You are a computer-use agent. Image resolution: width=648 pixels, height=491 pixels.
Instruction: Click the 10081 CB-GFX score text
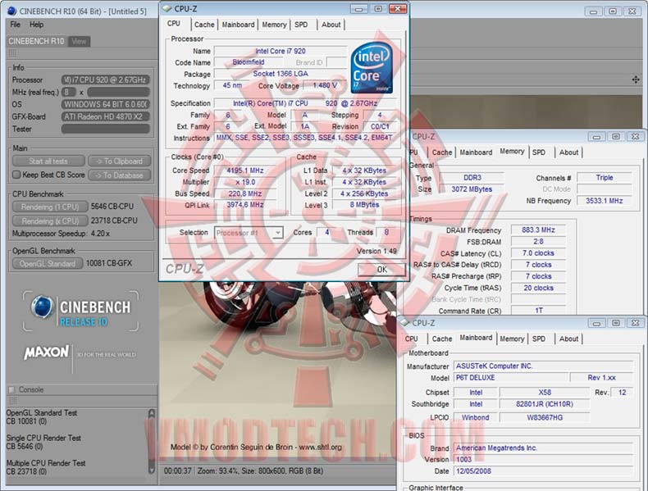coord(109,263)
